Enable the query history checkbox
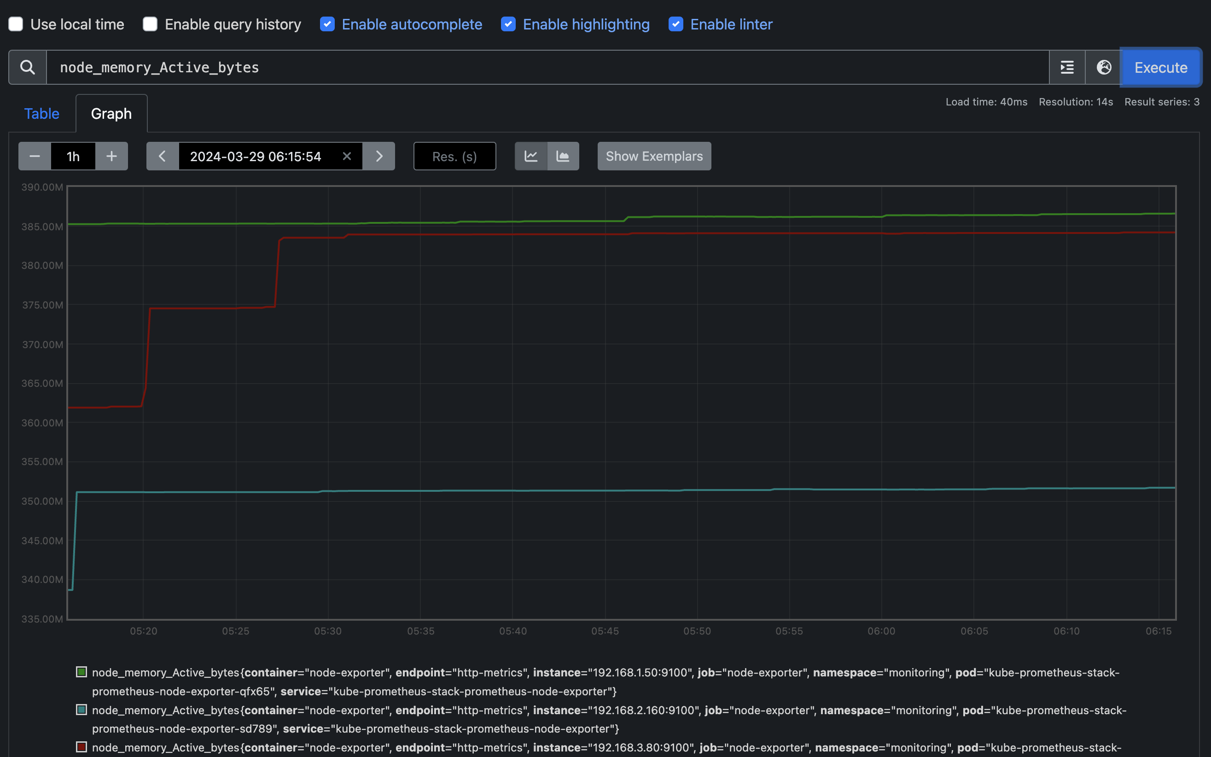 (x=150, y=24)
